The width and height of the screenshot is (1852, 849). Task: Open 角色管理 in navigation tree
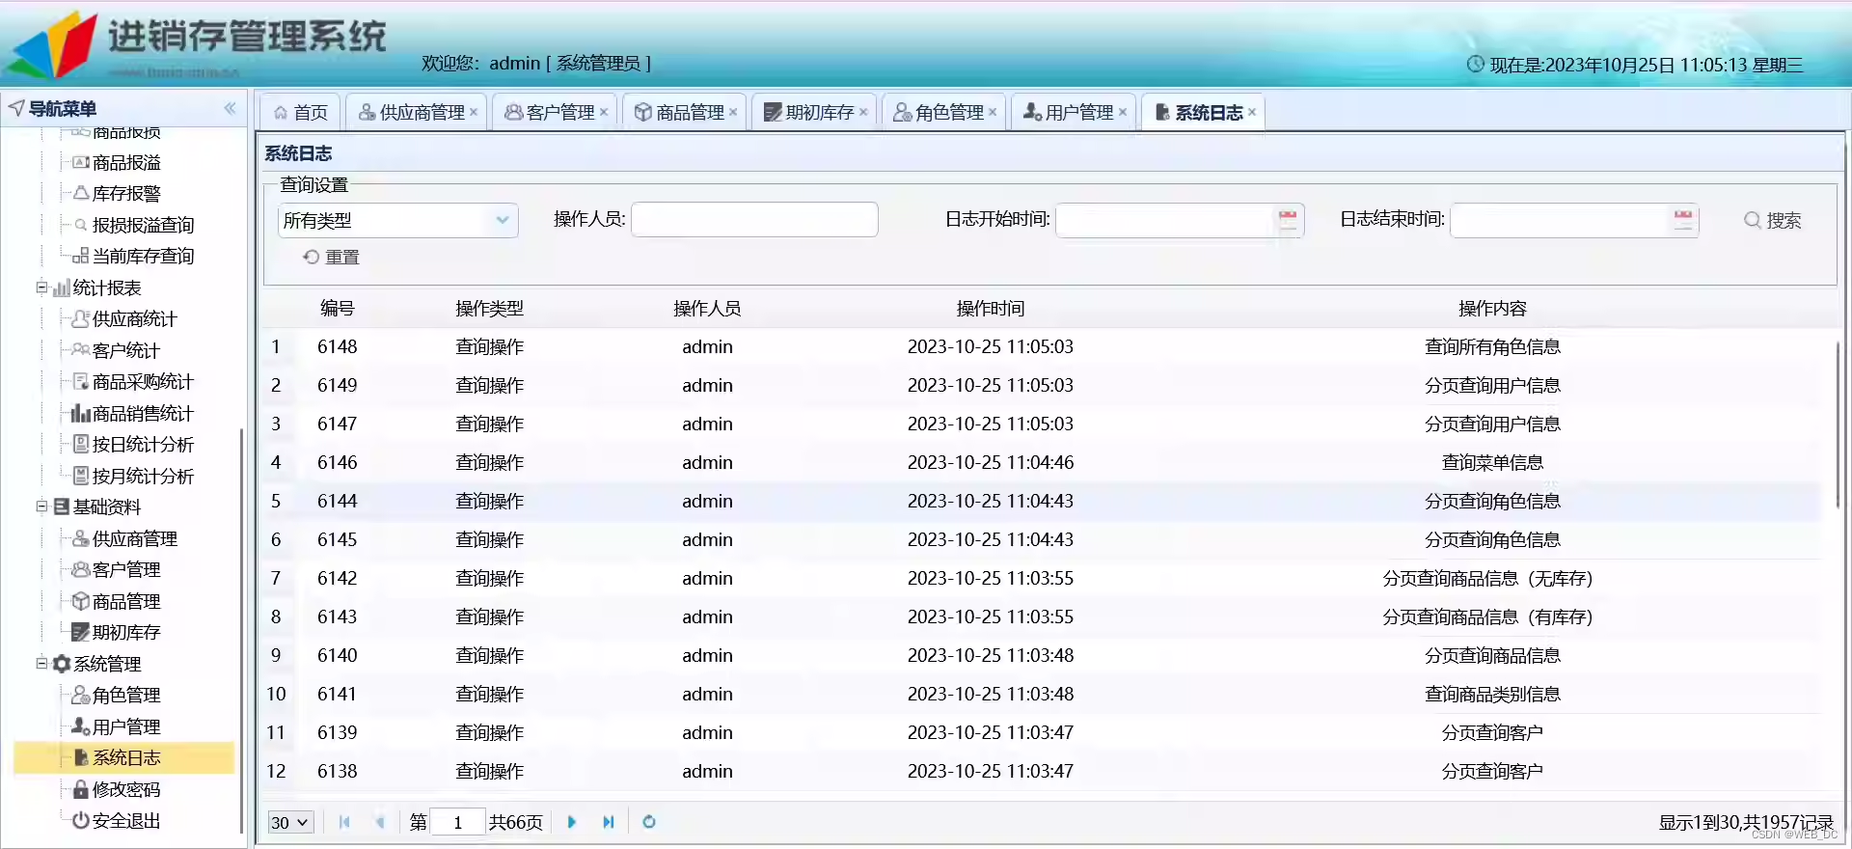tap(125, 695)
